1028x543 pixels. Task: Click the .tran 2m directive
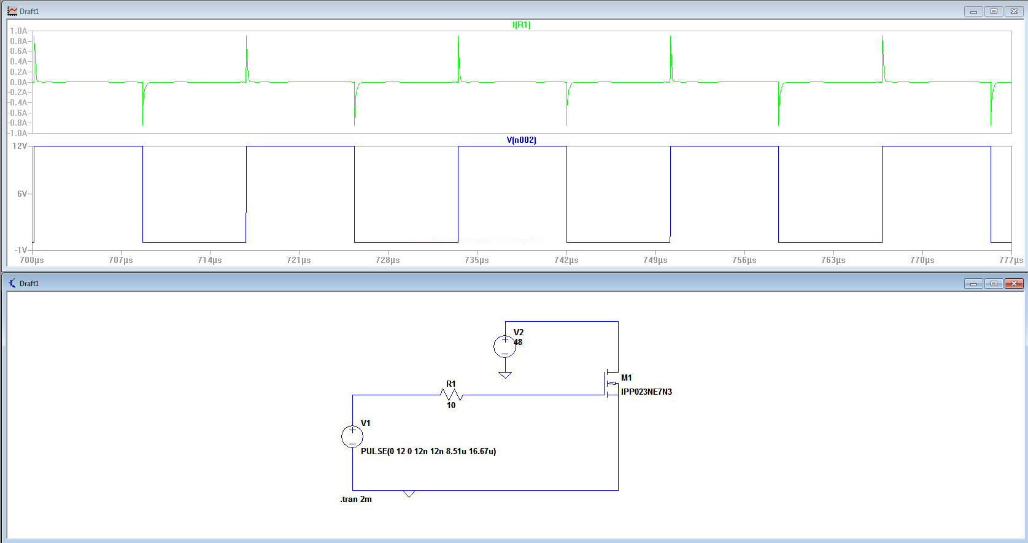(x=356, y=499)
